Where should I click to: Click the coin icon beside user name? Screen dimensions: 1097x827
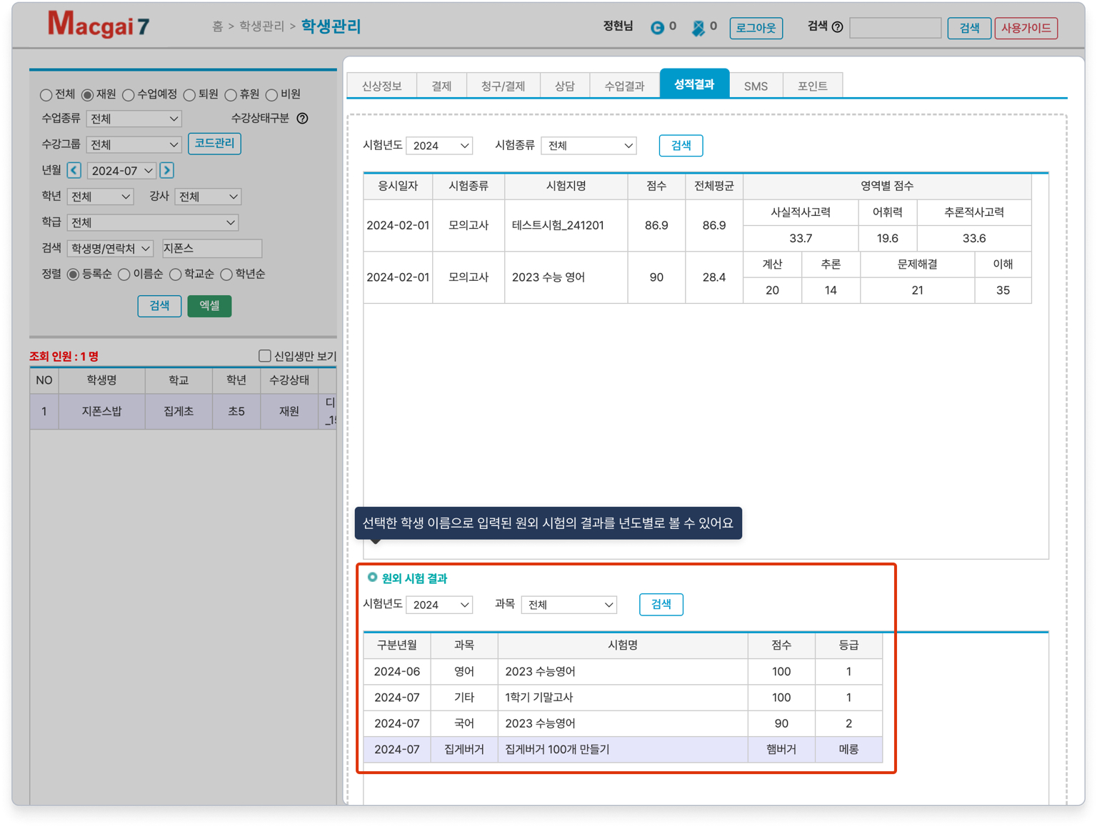pyautogui.click(x=657, y=28)
